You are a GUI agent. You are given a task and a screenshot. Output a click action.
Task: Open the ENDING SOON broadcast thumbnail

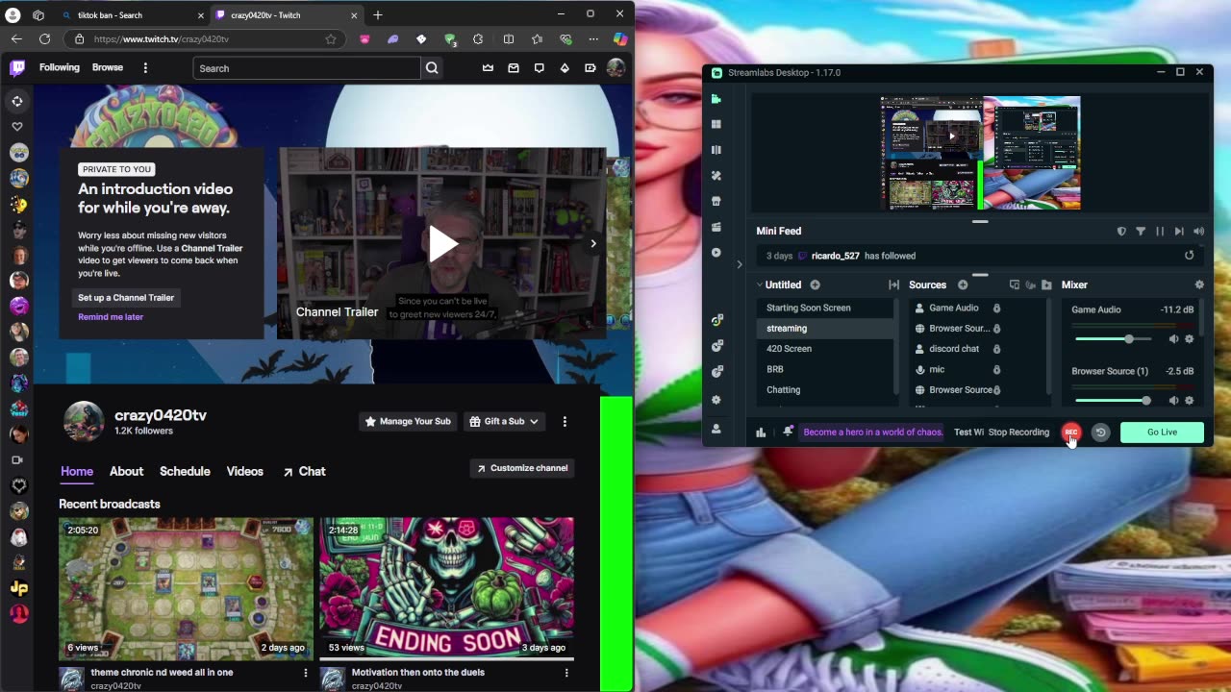[446, 588]
